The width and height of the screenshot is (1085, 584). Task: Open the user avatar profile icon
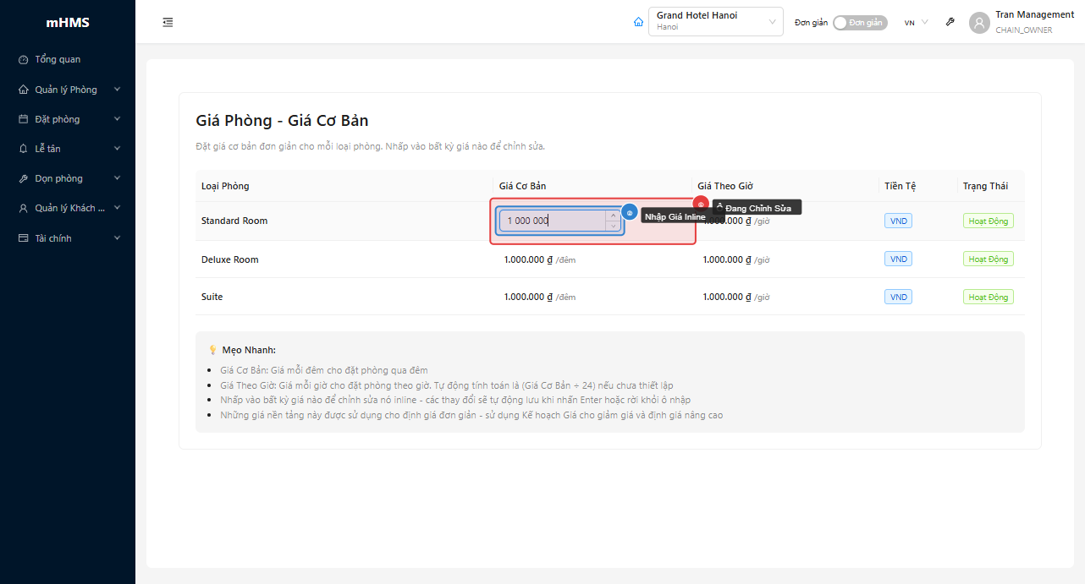pyautogui.click(x=979, y=23)
